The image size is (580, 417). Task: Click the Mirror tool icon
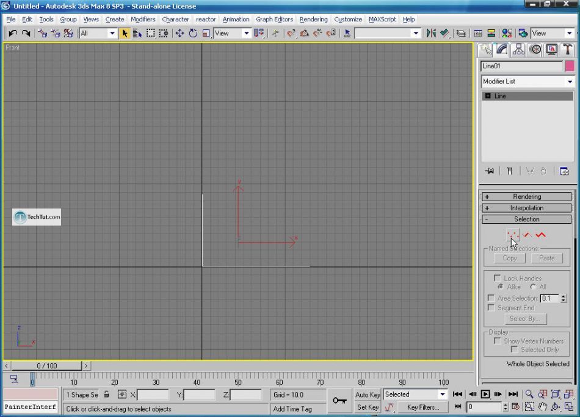[x=431, y=34]
